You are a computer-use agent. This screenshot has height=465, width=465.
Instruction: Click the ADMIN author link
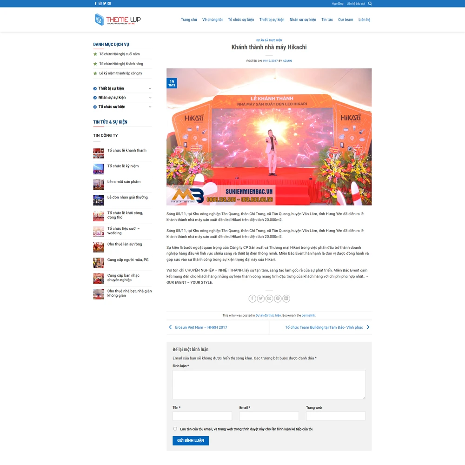coord(287,61)
